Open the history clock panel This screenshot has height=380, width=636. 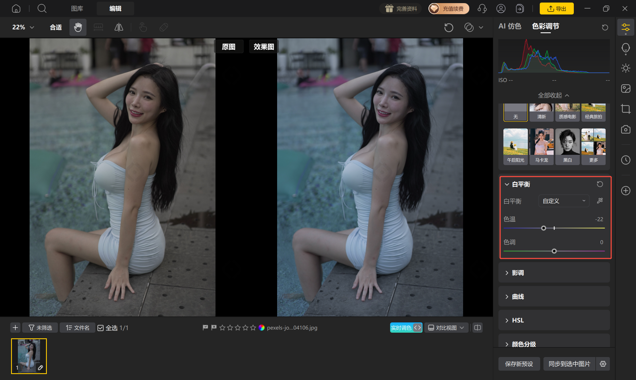(626, 160)
